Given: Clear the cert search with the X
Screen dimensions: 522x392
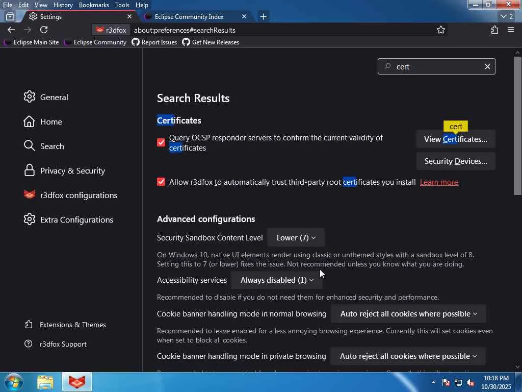Looking at the screenshot, I should (x=487, y=67).
